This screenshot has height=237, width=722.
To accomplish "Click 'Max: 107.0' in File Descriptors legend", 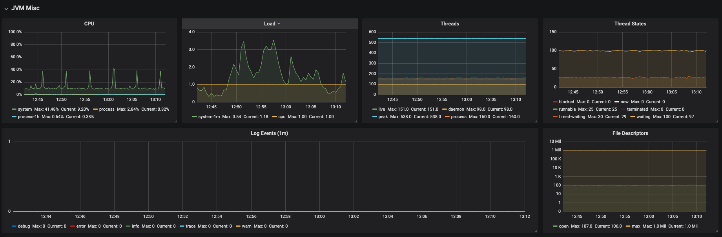I will [x=582, y=226].
